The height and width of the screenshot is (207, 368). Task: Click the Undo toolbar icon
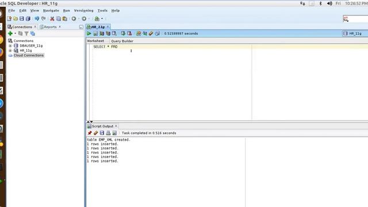pos(37,18)
